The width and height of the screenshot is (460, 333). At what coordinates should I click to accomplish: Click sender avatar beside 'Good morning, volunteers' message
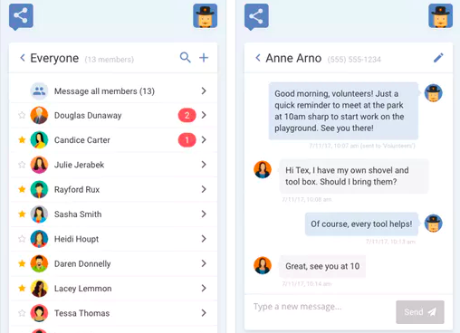(x=434, y=93)
